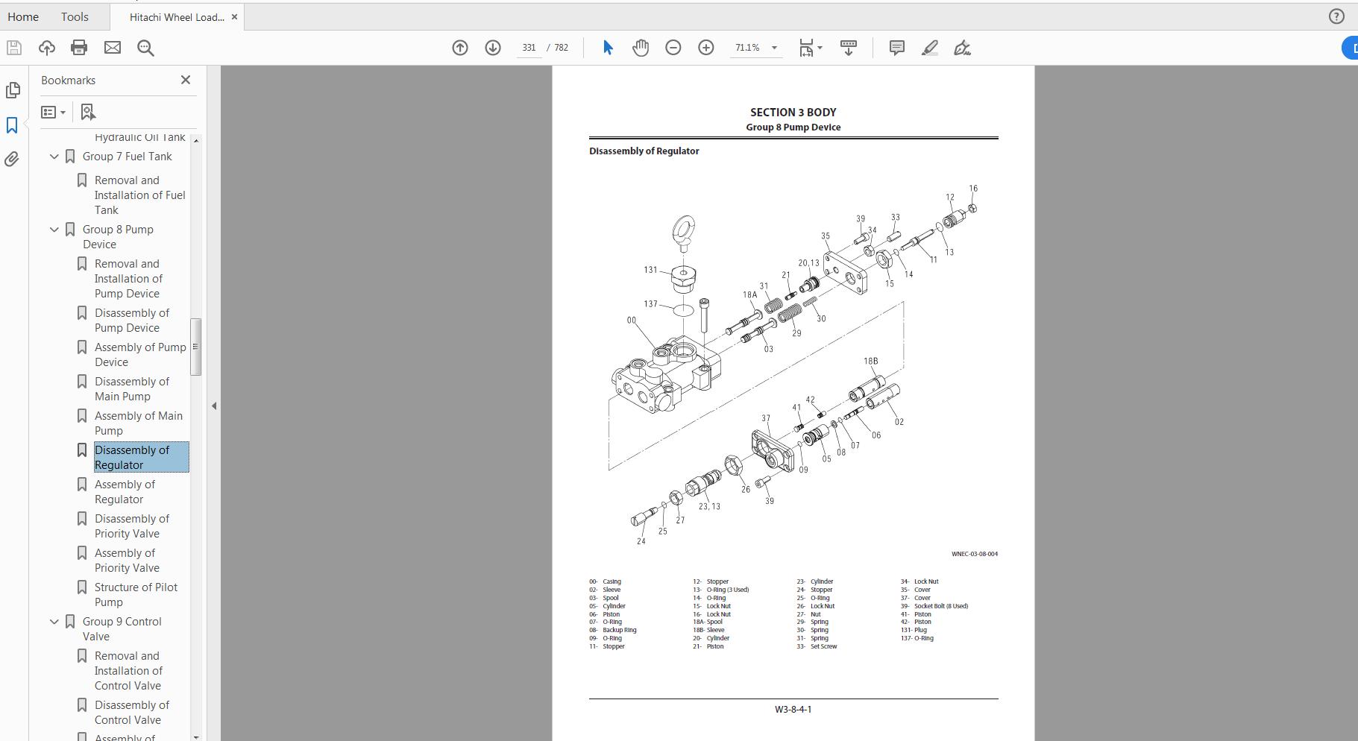Screen dimensions: 1358x741
Task: Open the page thumbnails panel icon
Action: (x=13, y=90)
